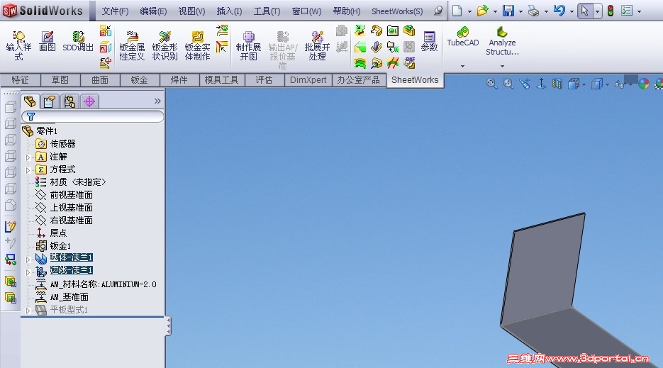
Task: Switch to the 草图 sketch tab
Action: click(60, 80)
